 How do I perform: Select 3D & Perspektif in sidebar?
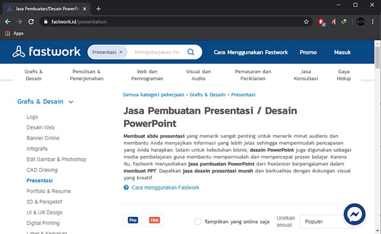(45, 202)
